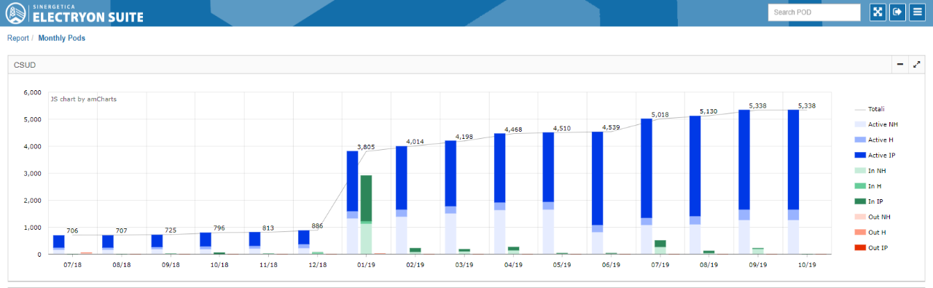Click the 10/19 x-axis label

click(807, 265)
